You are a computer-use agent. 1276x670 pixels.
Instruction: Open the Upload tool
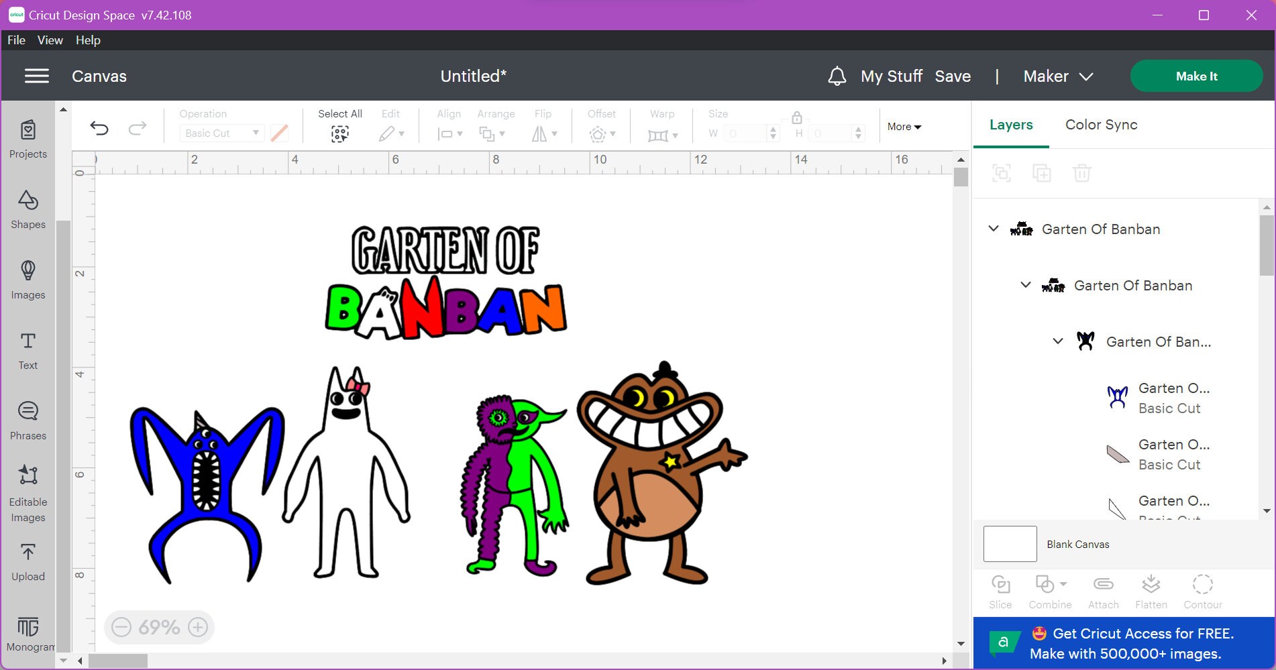coord(28,562)
